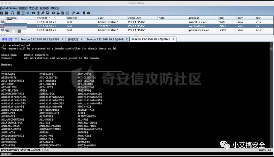
Task: Sort by the arch column header
Action: [246, 18]
